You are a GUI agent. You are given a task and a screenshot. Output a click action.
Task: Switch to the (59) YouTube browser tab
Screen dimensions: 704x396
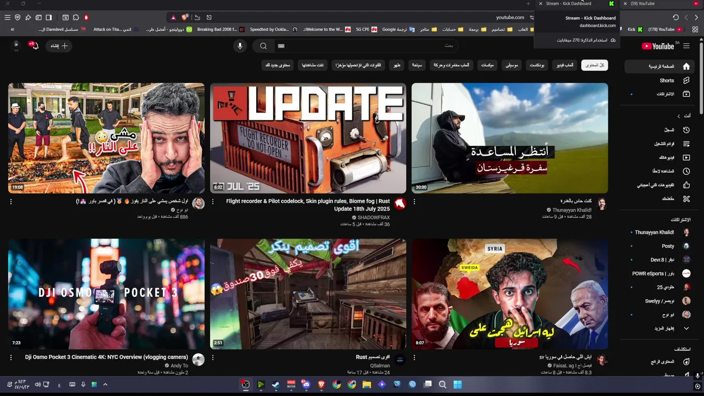(x=660, y=3)
